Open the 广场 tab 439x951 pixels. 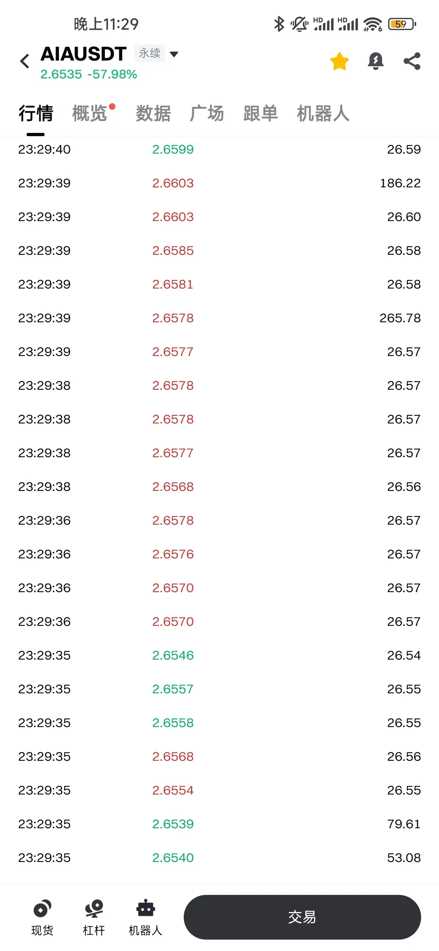pyautogui.click(x=207, y=113)
